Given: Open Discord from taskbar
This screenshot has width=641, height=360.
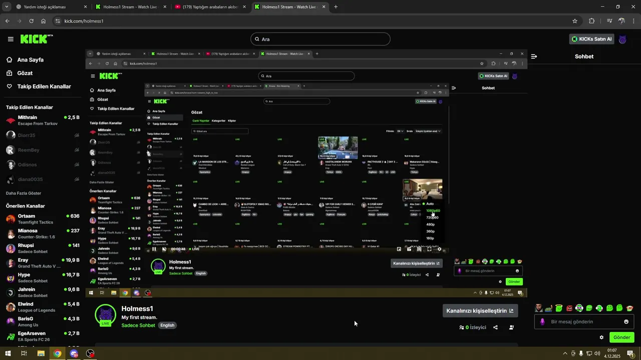Looking at the screenshot, I should coord(74,353).
